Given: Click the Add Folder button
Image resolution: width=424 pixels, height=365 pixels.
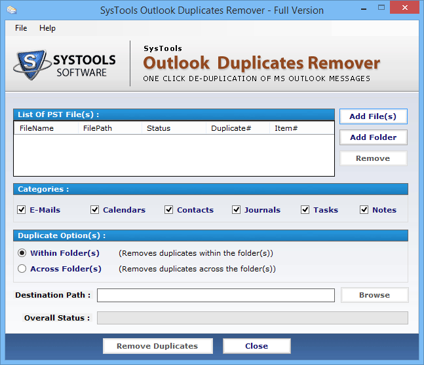Looking at the screenshot, I should click(373, 137).
